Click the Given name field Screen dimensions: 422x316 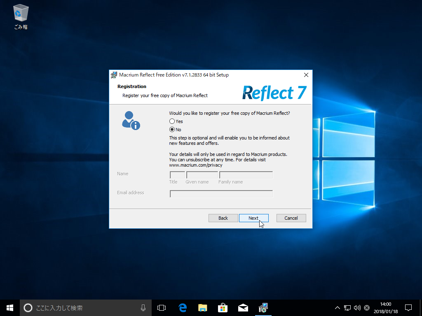tap(202, 174)
